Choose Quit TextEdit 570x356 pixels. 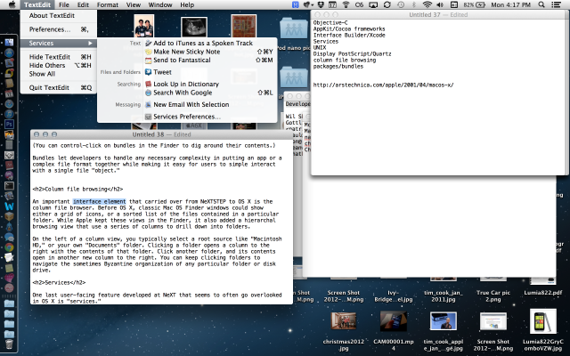(x=59, y=87)
